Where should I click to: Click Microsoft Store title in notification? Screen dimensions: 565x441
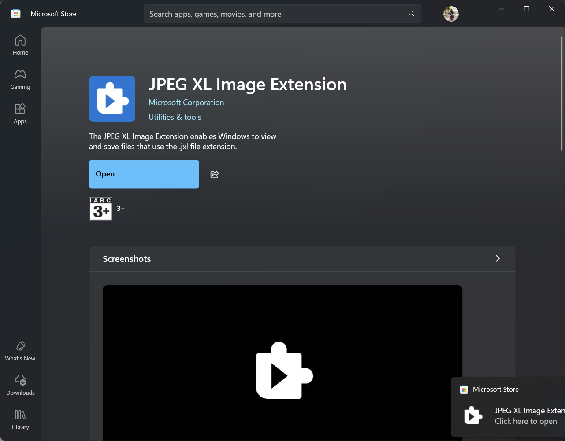(495, 390)
